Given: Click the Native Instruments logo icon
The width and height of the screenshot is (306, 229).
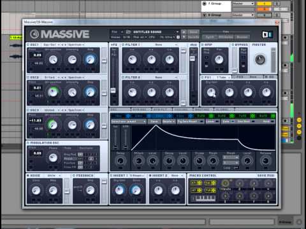Looking at the screenshot, I should [267, 34].
